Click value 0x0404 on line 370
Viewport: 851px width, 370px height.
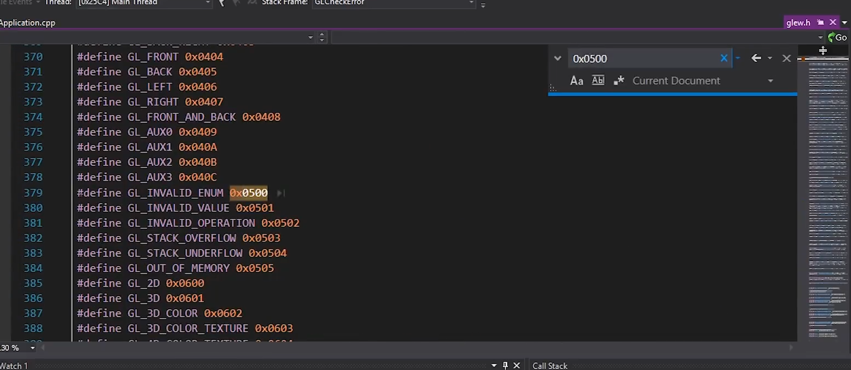click(204, 57)
